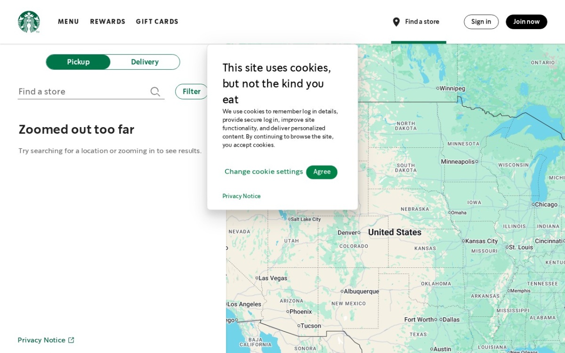The image size is (565, 353).
Task: Click Dallas on the map
Action: pos(451,320)
